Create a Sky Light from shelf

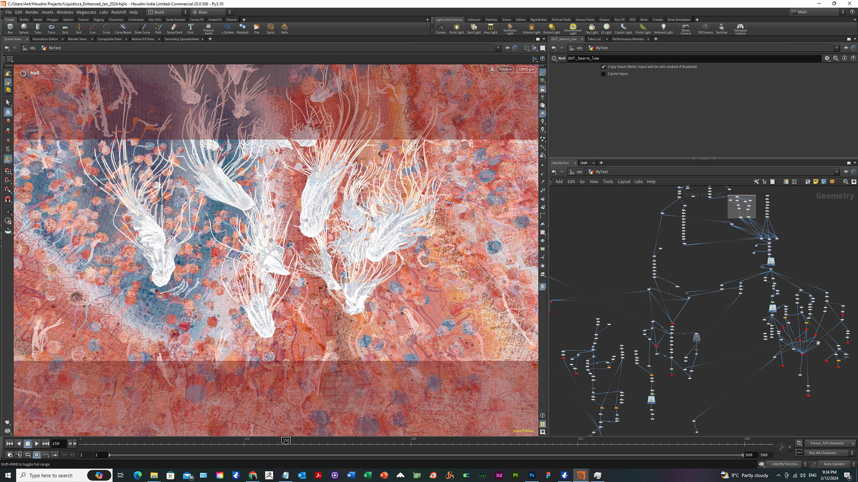(x=592, y=29)
